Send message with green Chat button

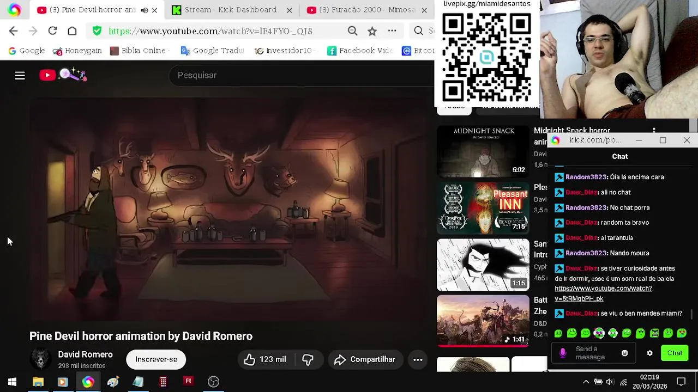675,353
